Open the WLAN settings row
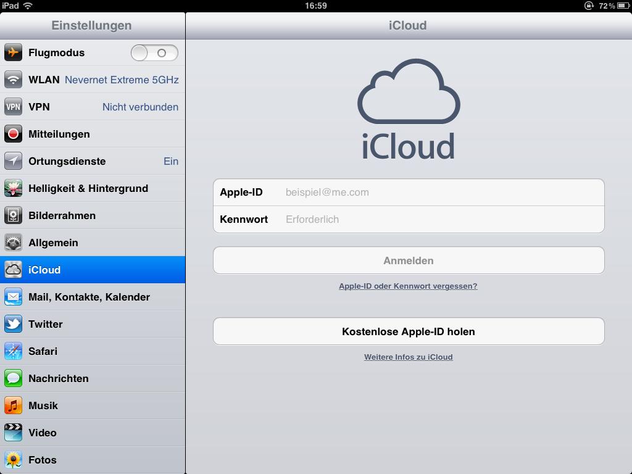 coord(93,80)
